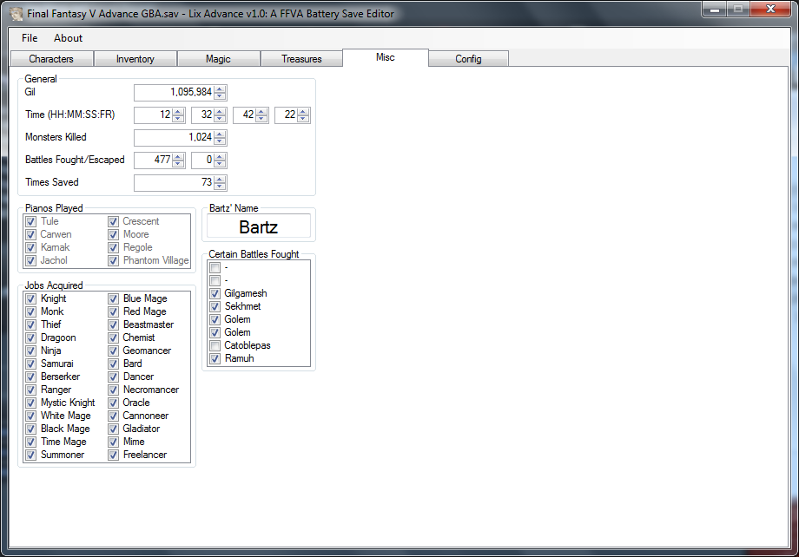The height and width of the screenshot is (557, 799).
Task: Open the File menu
Action: click(30, 38)
